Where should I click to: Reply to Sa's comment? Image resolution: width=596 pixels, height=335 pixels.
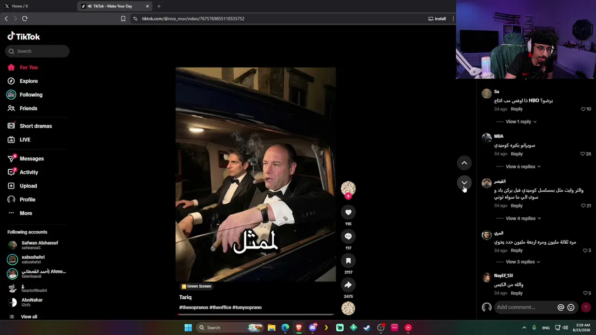pyautogui.click(x=516, y=109)
